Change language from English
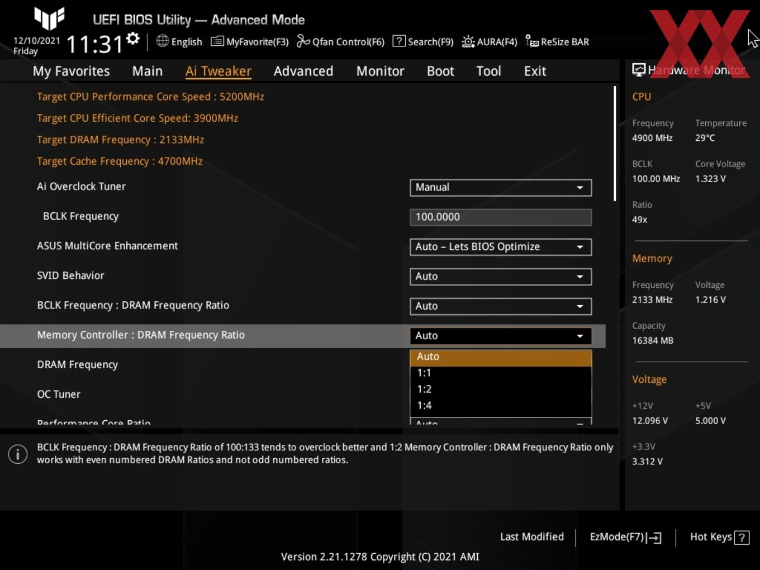Screen dimensions: 760x570 [x=187, y=41]
